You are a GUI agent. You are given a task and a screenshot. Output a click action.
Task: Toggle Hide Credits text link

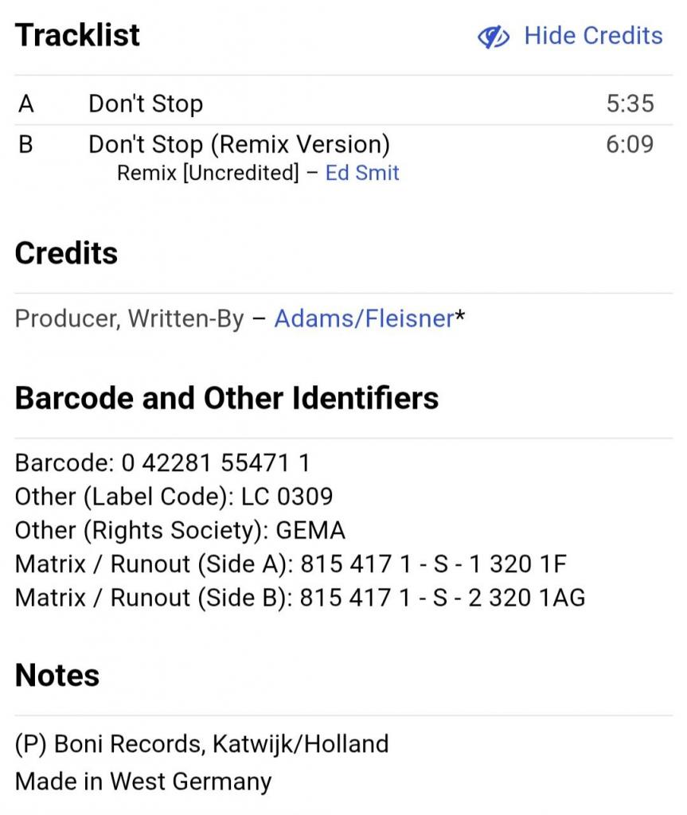[x=593, y=36]
